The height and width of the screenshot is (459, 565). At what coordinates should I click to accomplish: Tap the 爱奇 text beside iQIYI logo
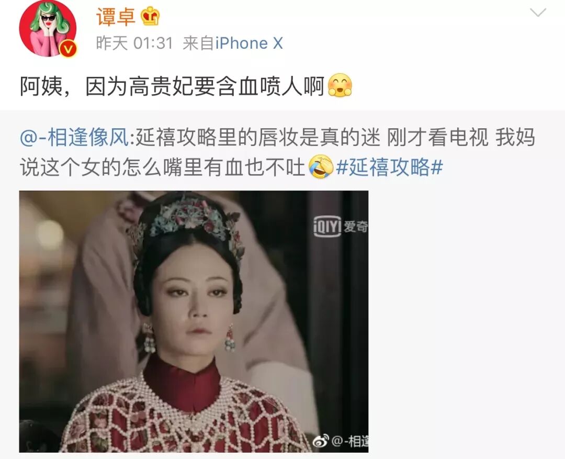click(x=355, y=227)
